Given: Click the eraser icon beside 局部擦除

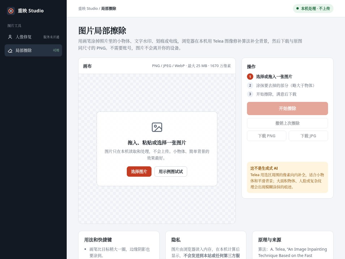Looking at the screenshot, I should (x=10, y=50).
